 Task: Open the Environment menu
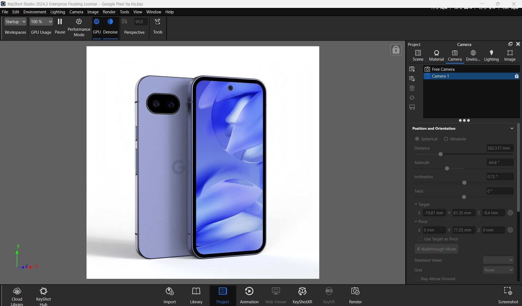point(35,12)
